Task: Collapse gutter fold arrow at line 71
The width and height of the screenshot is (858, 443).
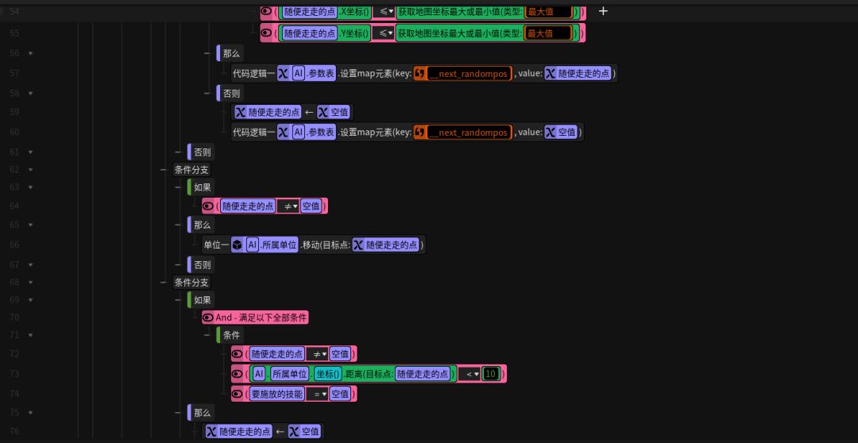Action: tap(31, 335)
